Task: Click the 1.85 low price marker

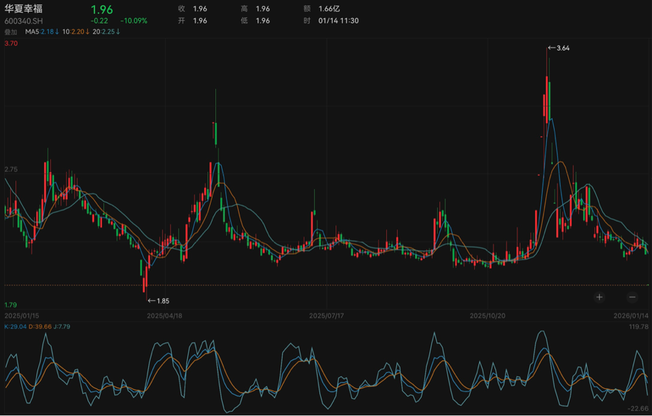Action: 158,301
